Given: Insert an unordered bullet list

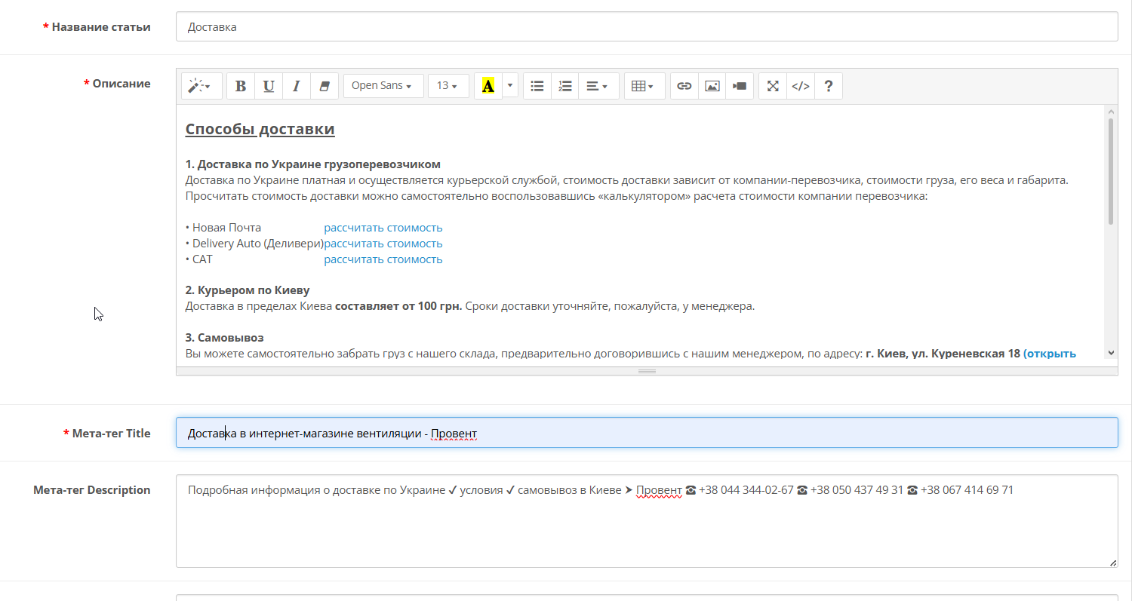Looking at the screenshot, I should pos(537,86).
